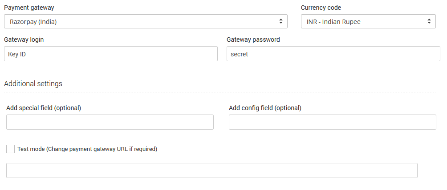Click the Add special field input
Image resolution: width=447 pixels, height=190 pixels.
point(110,122)
